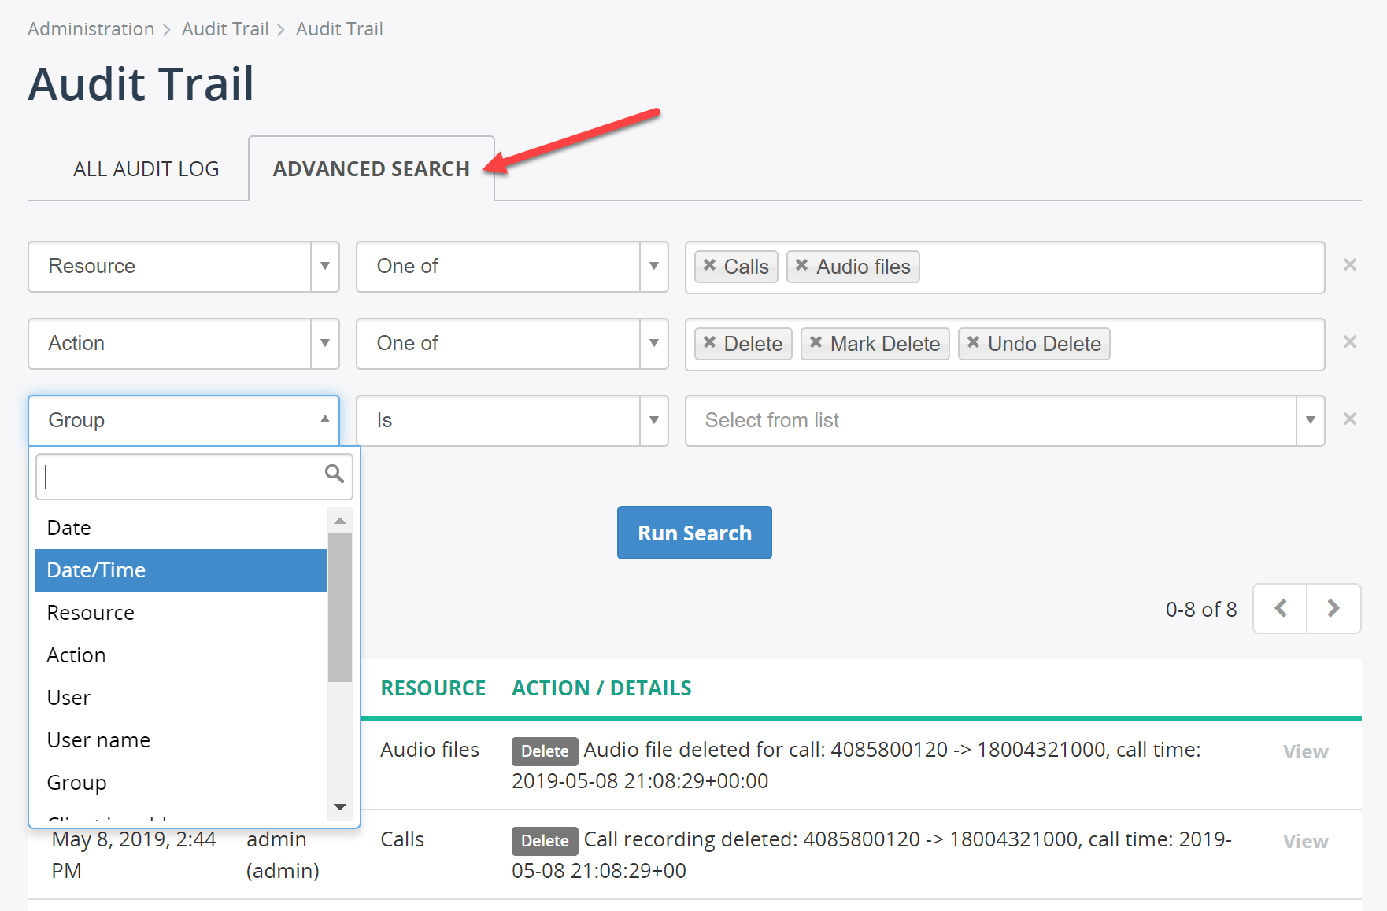The image size is (1387, 911).
Task: Open the Action field dropdown
Action: tap(183, 344)
